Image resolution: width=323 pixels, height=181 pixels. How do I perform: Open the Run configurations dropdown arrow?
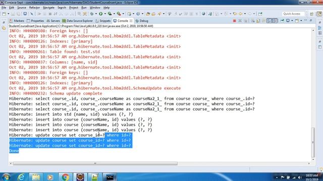105,14
